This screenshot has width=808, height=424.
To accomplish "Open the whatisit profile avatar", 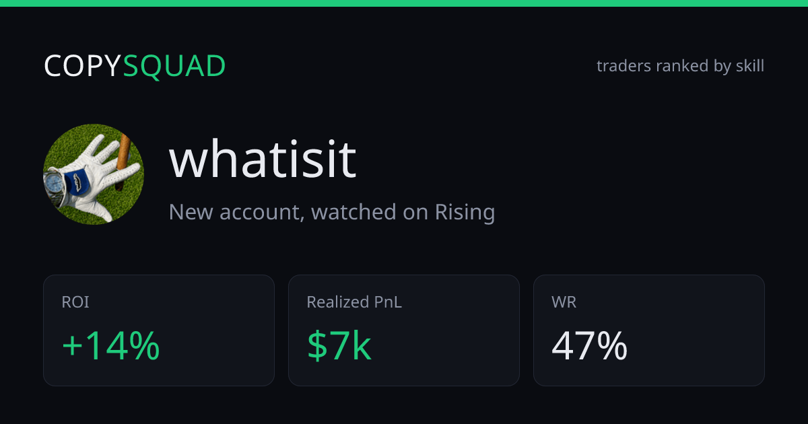I will (94, 174).
